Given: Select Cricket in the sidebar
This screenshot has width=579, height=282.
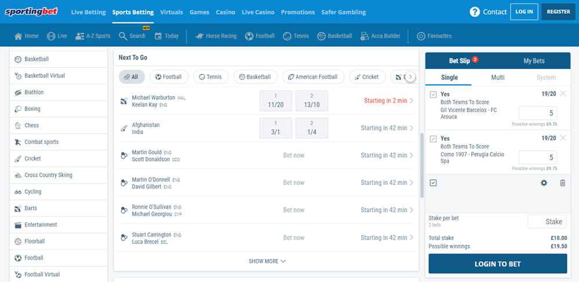Looking at the screenshot, I should [x=58, y=158].
